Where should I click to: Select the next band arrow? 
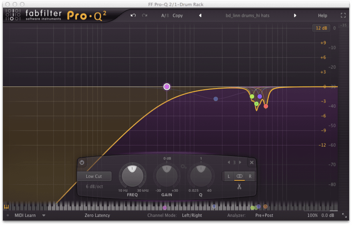click(240, 162)
